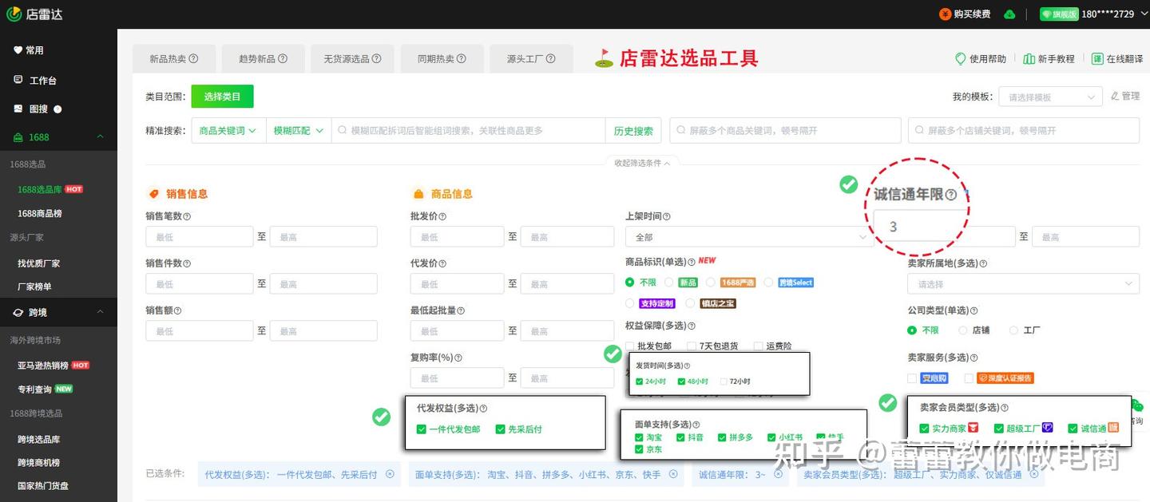The image size is (1150, 502).
Task: Click the help icon on 新品热卖 tab
Action: [193, 58]
